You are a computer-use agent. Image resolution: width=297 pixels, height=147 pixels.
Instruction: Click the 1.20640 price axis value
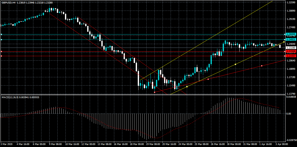291,61
